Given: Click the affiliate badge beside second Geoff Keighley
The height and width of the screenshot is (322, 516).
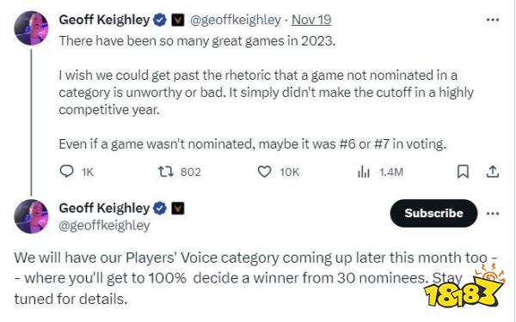Looking at the screenshot, I should [x=178, y=209].
